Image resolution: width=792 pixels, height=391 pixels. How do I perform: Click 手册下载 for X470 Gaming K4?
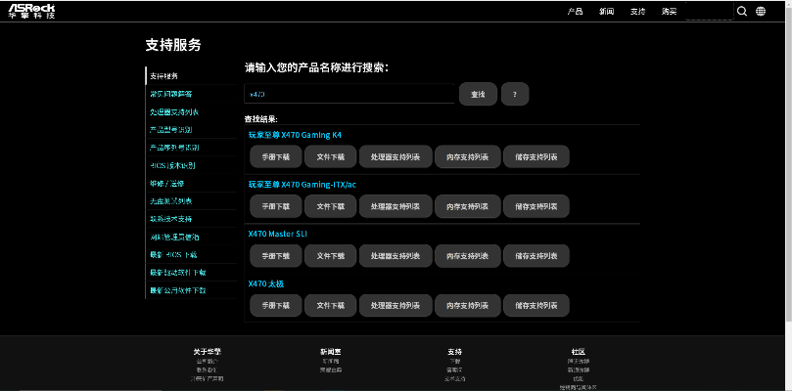(x=275, y=156)
